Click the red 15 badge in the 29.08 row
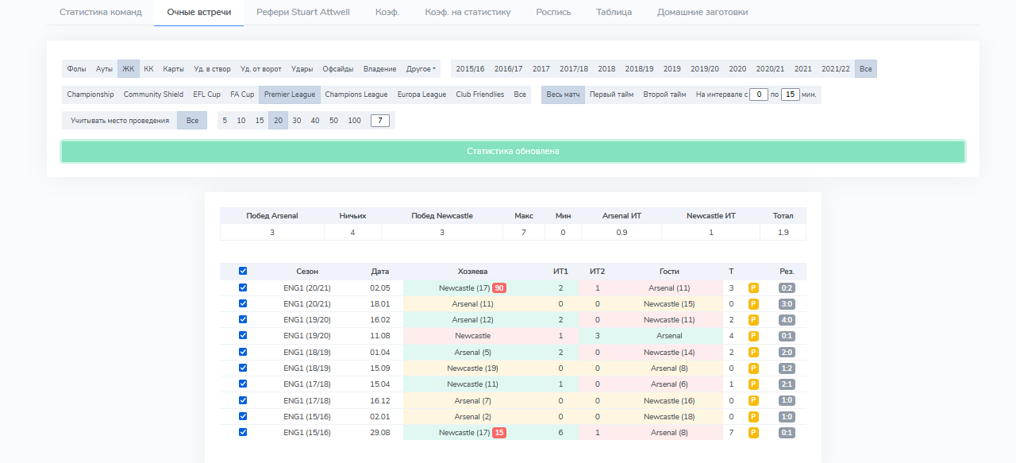 click(499, 433)
